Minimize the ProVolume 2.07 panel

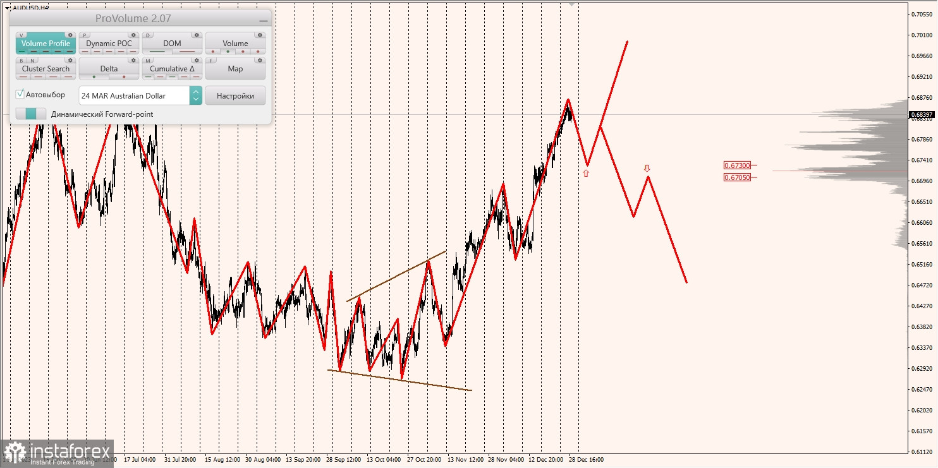264,20
